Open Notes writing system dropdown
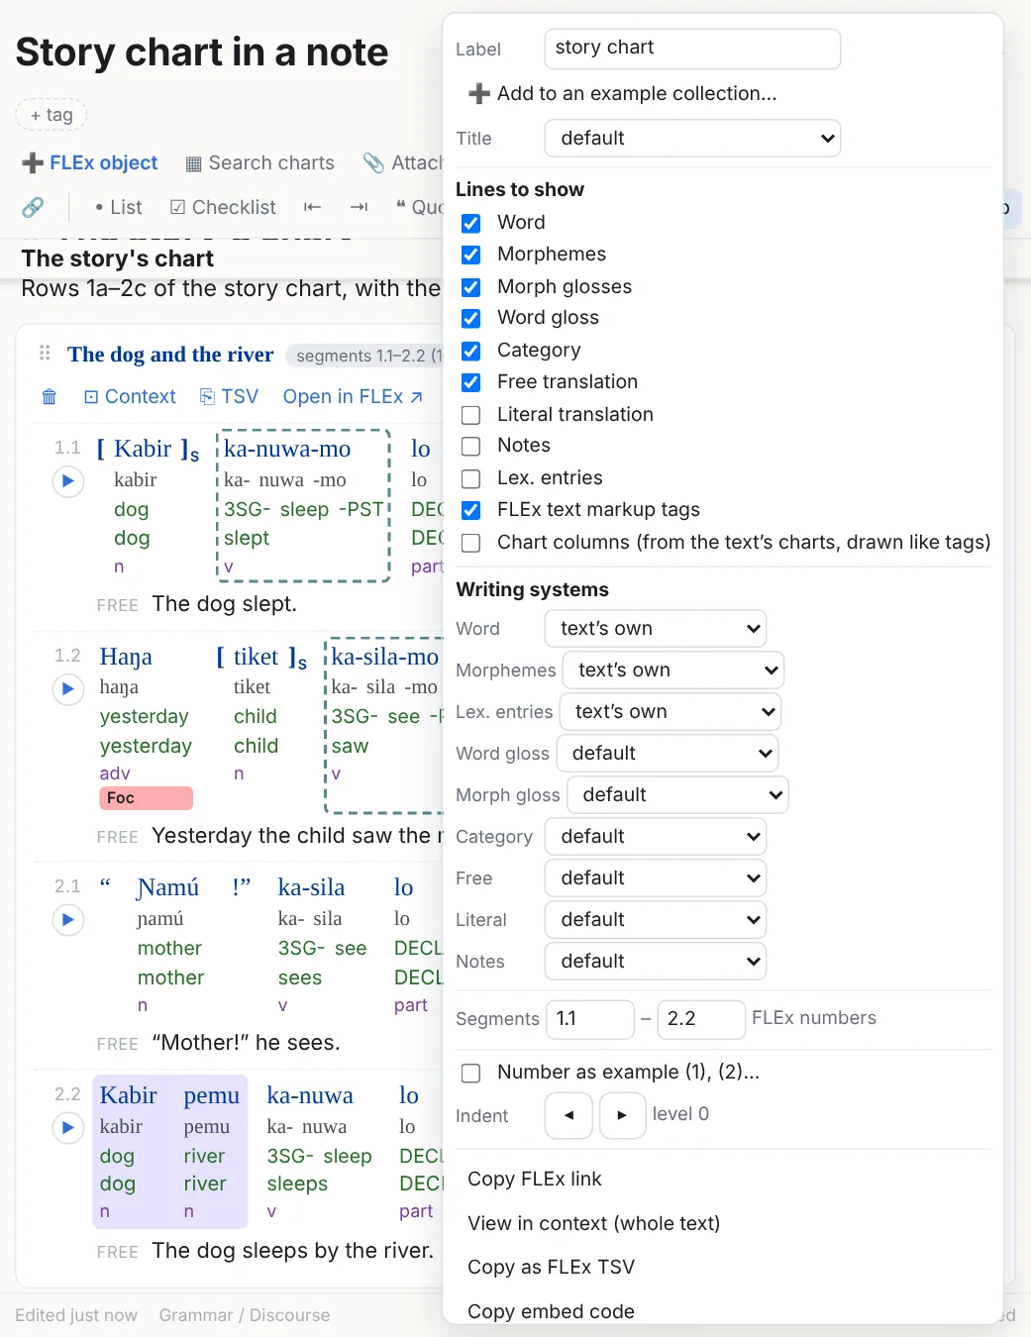This screenshot has width=1031, height=1337. coord(656,962)
